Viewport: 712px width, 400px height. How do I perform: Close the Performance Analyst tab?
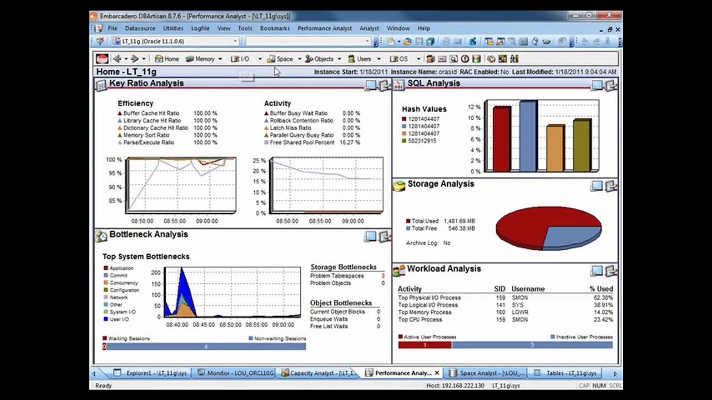click(437, 373)
